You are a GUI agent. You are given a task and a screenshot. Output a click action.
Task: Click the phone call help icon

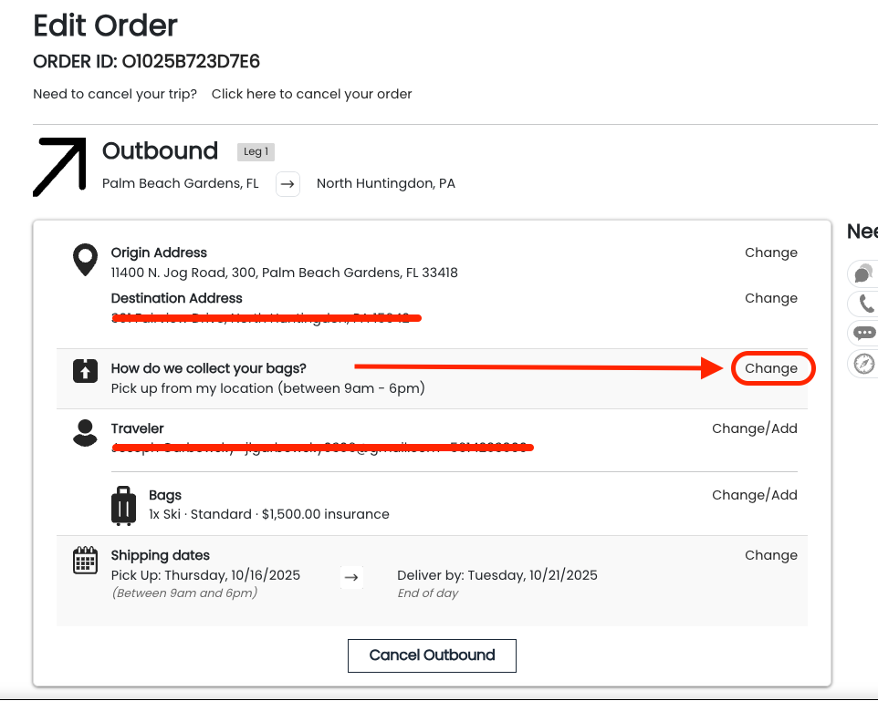pos(866,304)
